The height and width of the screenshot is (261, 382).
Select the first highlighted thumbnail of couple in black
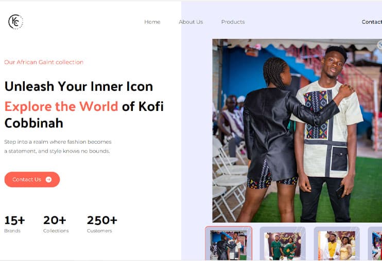[229, 244]
